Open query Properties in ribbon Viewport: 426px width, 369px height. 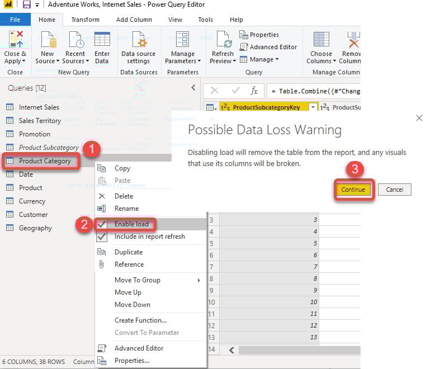point(259,35)
